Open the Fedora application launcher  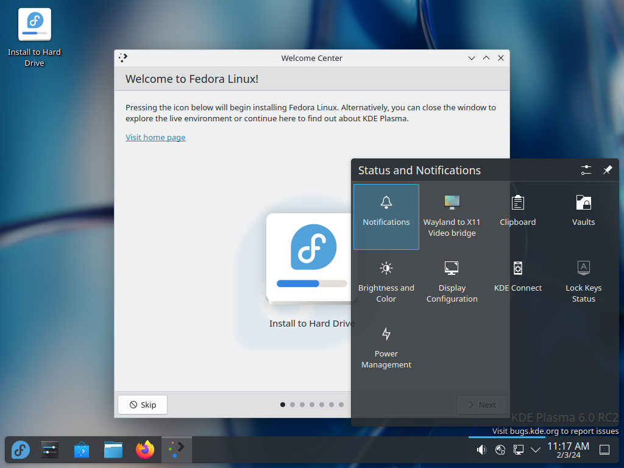point(20,450)
